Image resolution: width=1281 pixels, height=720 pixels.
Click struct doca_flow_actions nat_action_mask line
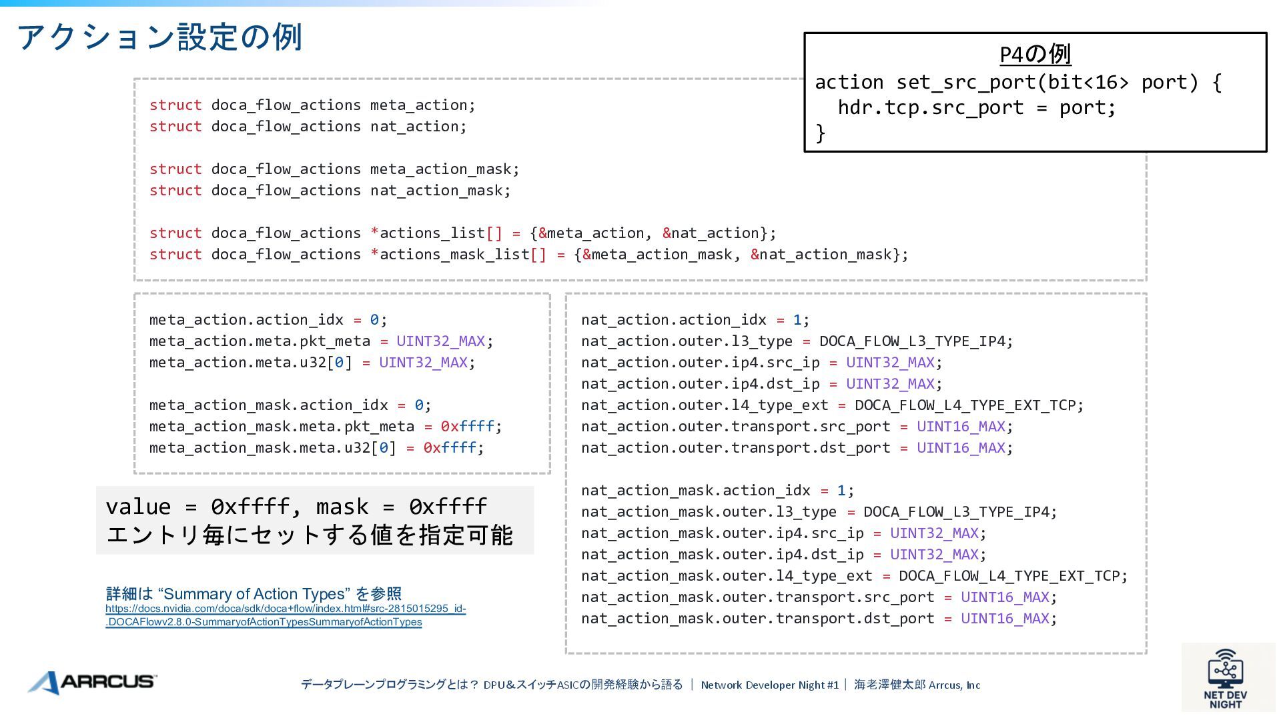click(x=330, y=191)
